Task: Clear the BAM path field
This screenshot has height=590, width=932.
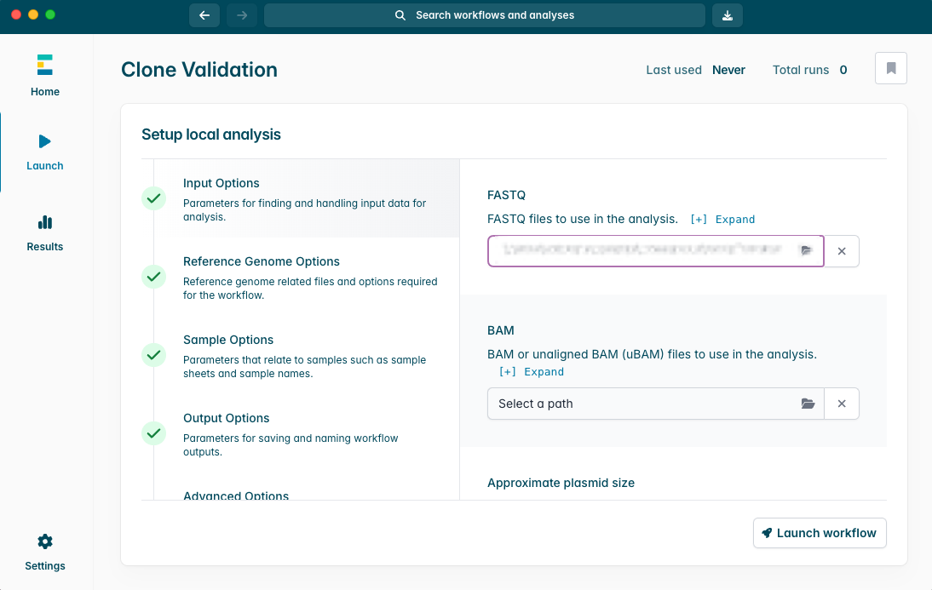Action: 842,404
